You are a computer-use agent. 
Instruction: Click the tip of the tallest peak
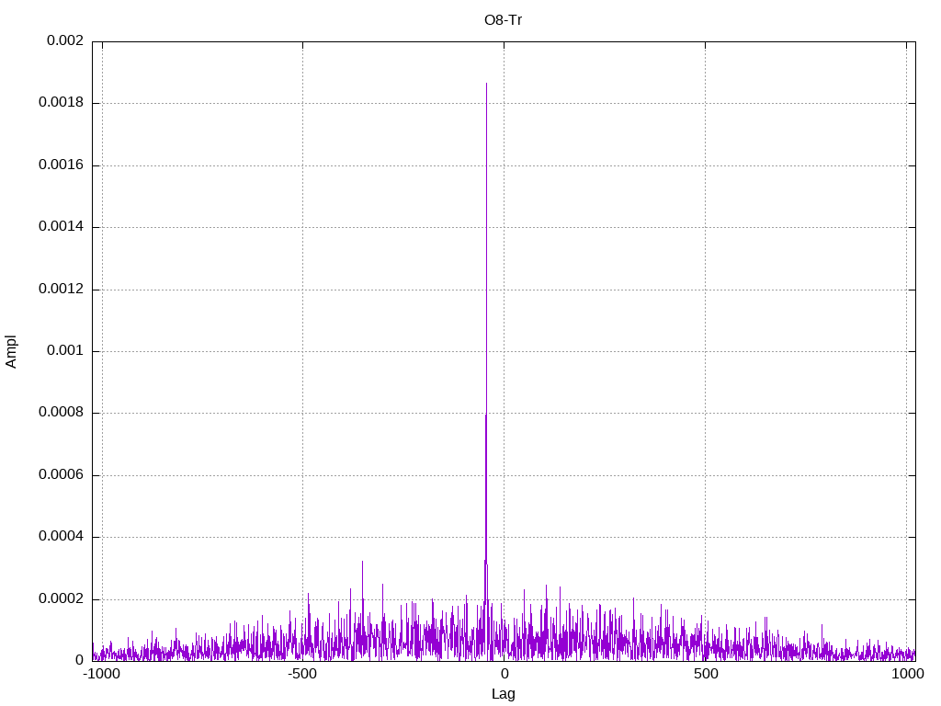pos(486,84)
